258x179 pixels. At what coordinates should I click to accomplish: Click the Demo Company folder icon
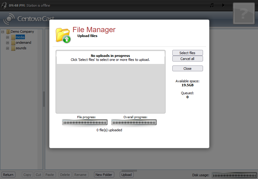click(8, 32)
